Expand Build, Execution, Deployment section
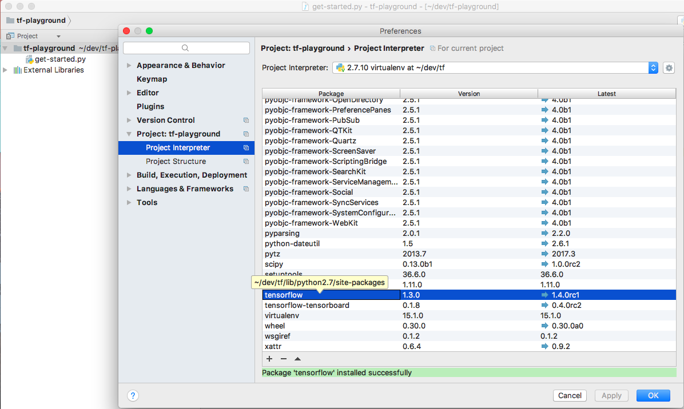The height and width of the screenshot is (409, 684). pos(129,175)
